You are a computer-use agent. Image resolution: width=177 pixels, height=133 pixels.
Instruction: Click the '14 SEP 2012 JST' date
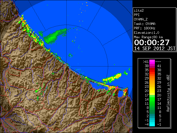155,48
